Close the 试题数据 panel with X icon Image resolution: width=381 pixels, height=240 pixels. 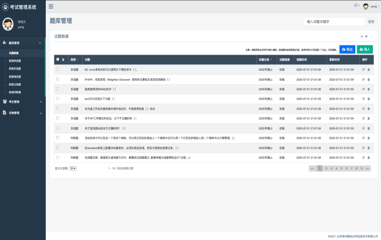click(366, 36)
